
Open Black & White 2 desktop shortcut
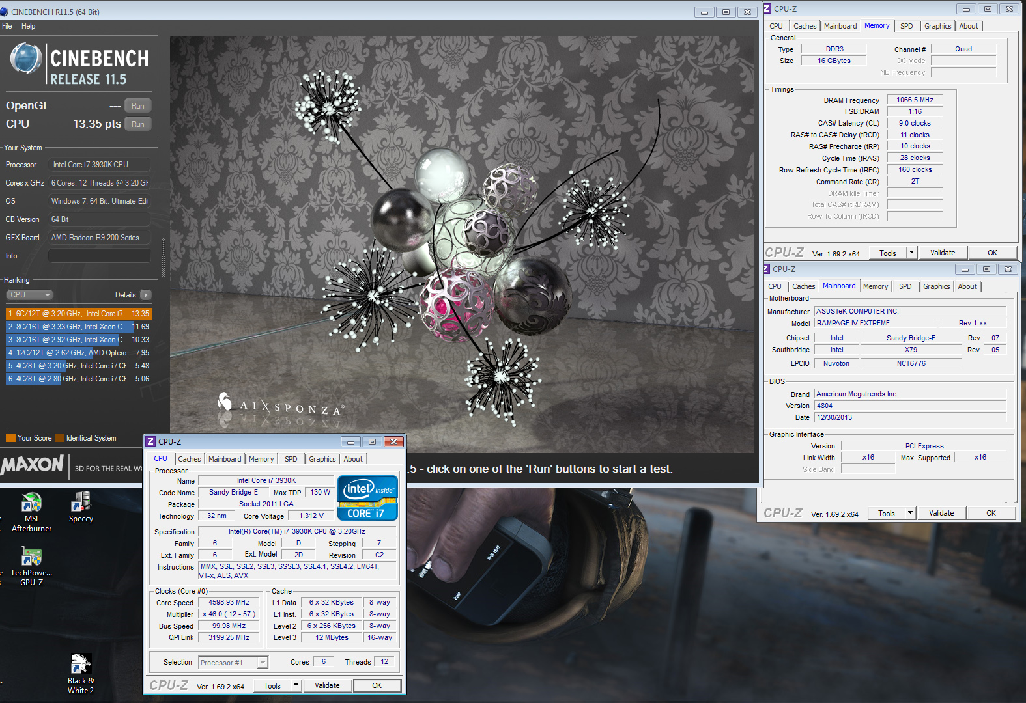pyautogui.click(x=81, y=674)
